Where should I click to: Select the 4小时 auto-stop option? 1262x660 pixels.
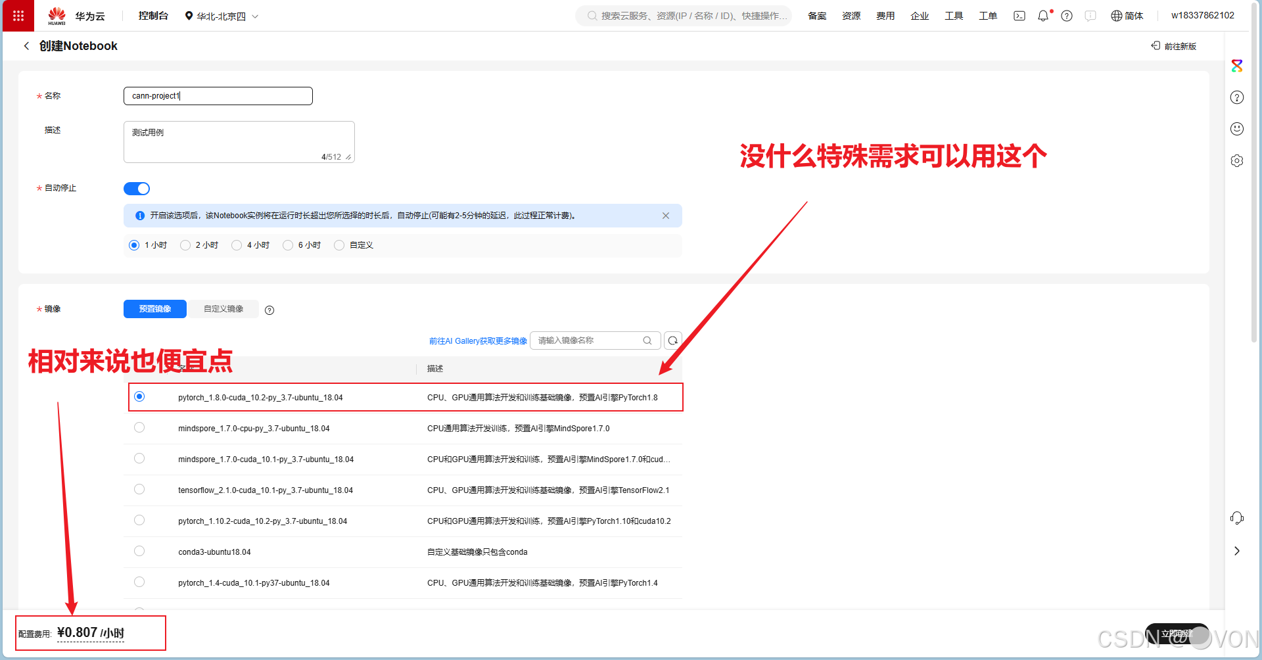(237, 245)
